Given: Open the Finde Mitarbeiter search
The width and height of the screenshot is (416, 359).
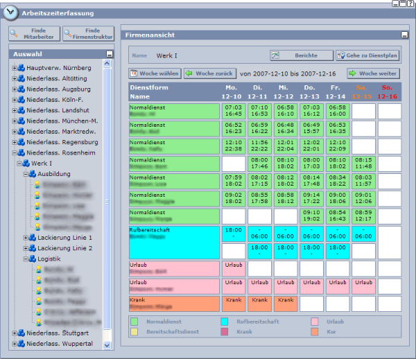Looking at the screenshot, I should 35,34.
